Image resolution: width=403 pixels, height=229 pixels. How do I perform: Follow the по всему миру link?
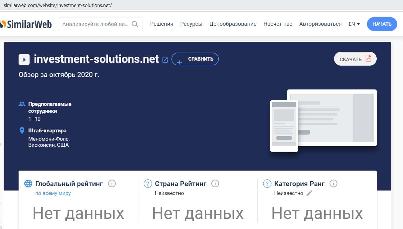click(x=53, y=193)
